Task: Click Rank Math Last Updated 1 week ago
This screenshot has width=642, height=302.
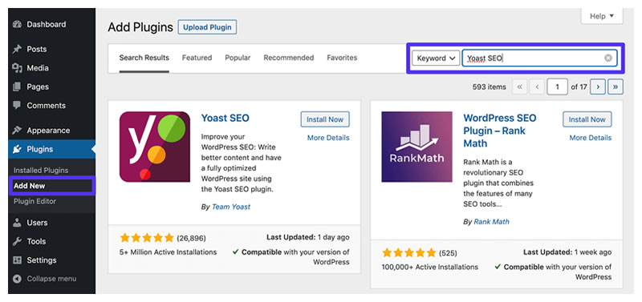Action: pyautogui.click(x=567, y=252)
